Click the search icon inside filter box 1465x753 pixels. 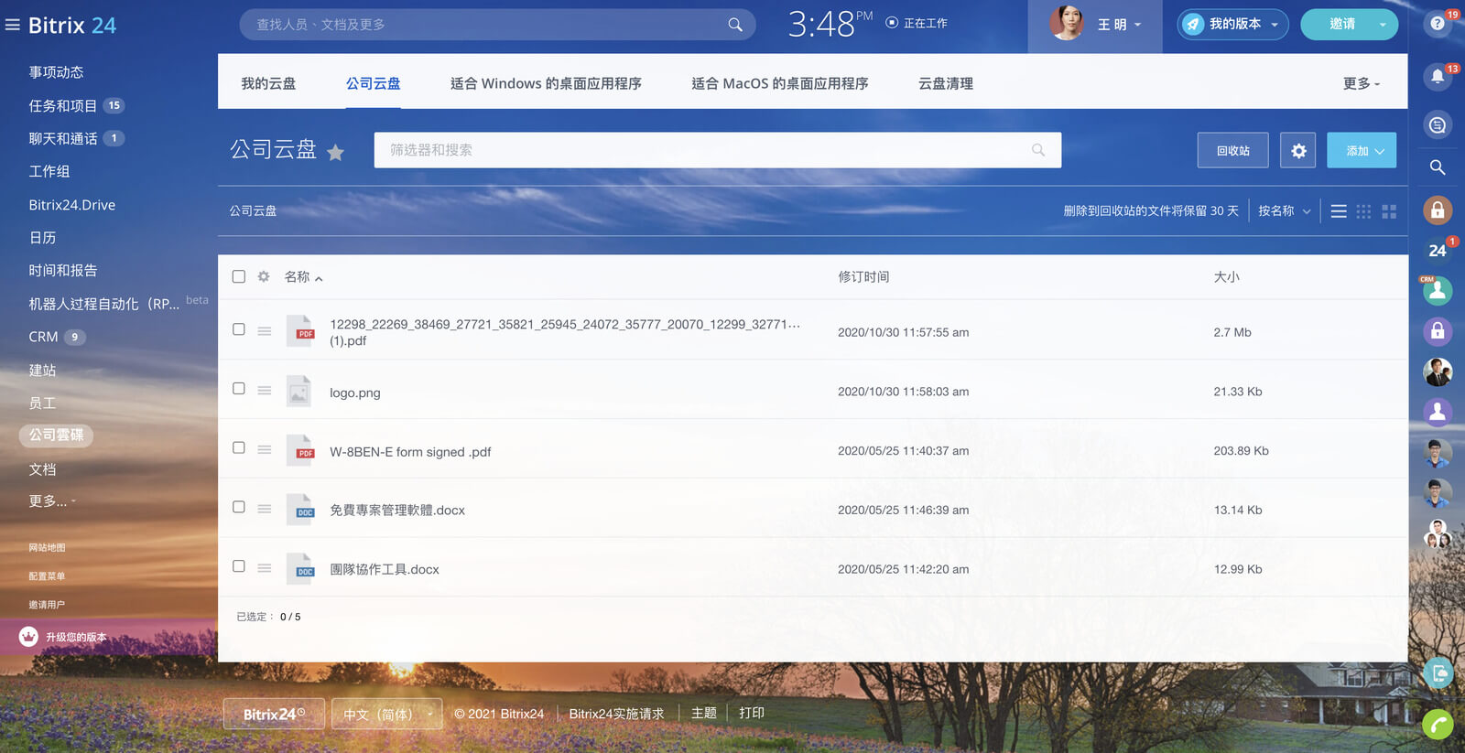click(x=1038, y=150)
